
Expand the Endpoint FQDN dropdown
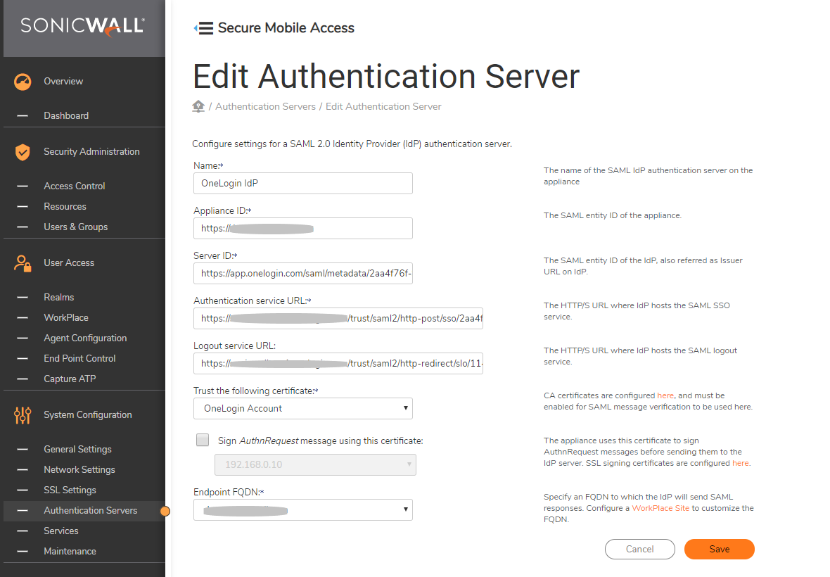(302, 509)
